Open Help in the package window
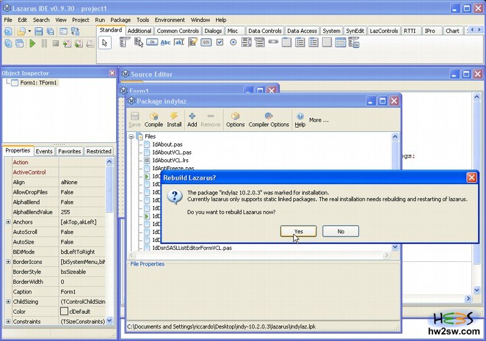 (x=300, y=120)
